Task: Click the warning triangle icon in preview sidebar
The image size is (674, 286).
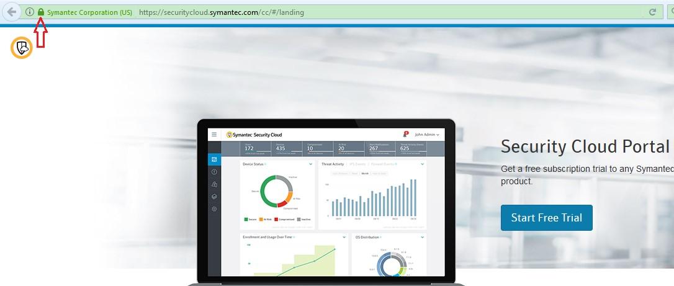Action: [x=215, y=184]
